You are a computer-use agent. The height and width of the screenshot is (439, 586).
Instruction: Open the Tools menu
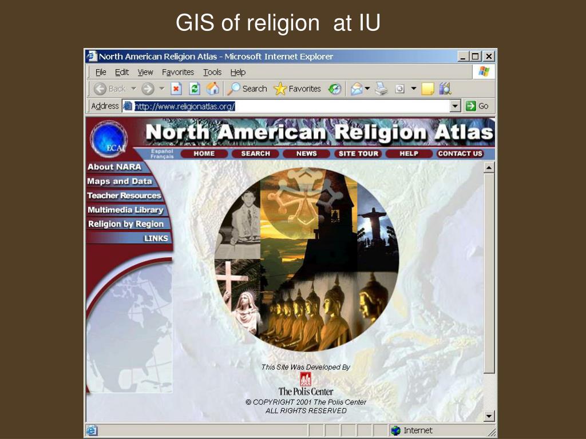point(212,72)
